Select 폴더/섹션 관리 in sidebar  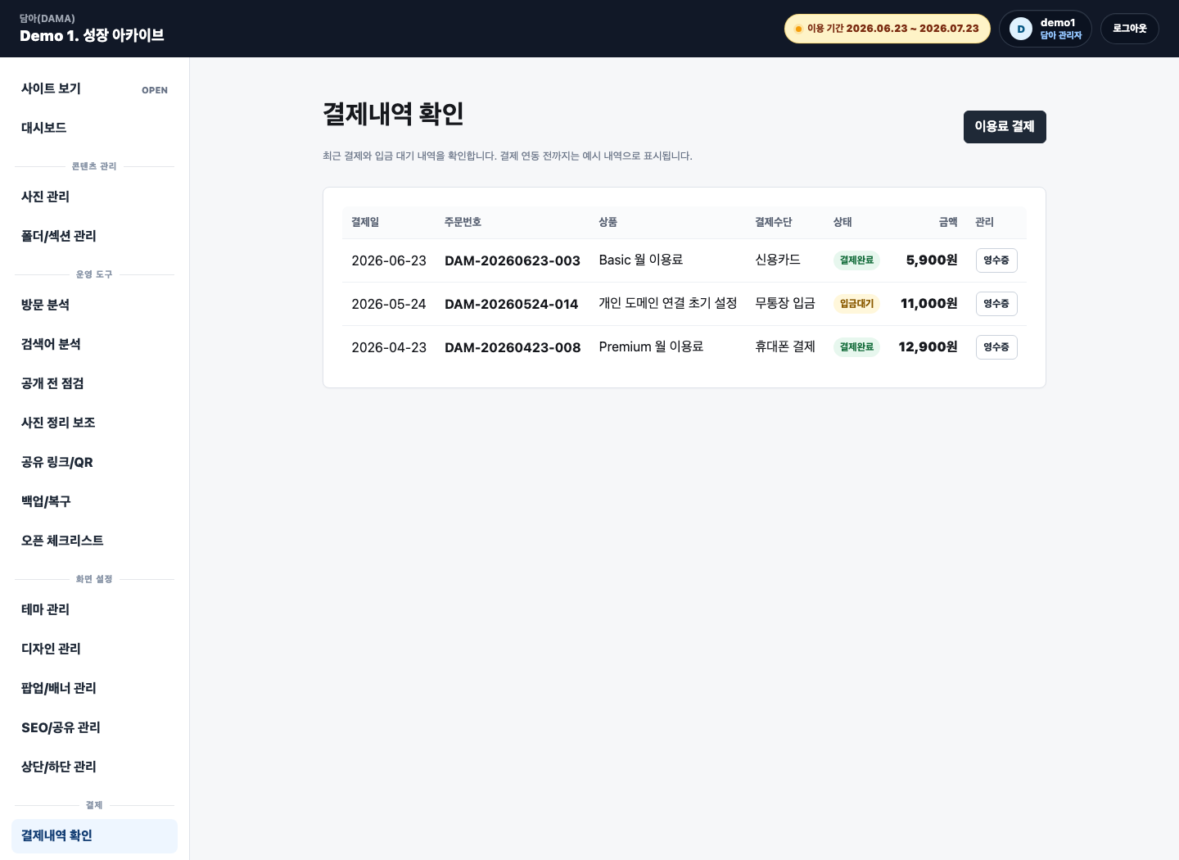[x=94, y=236]
